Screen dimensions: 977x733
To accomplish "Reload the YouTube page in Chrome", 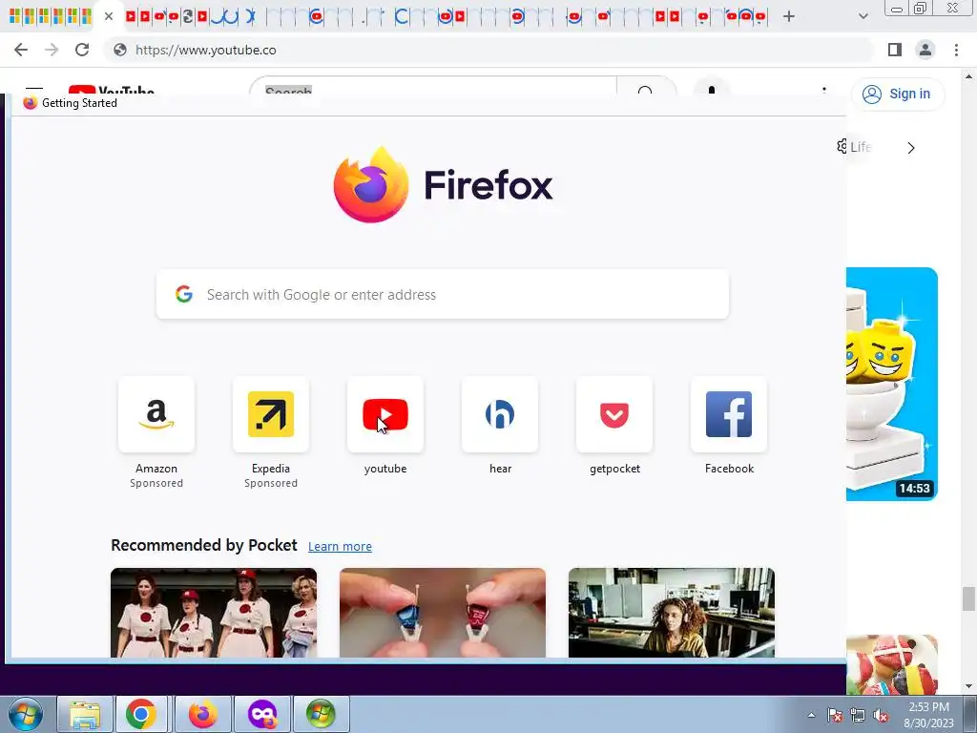I will pos(82,50).
